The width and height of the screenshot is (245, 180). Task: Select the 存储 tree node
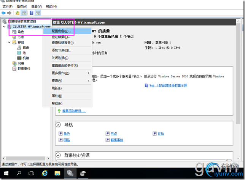click(x=21, y=42)
